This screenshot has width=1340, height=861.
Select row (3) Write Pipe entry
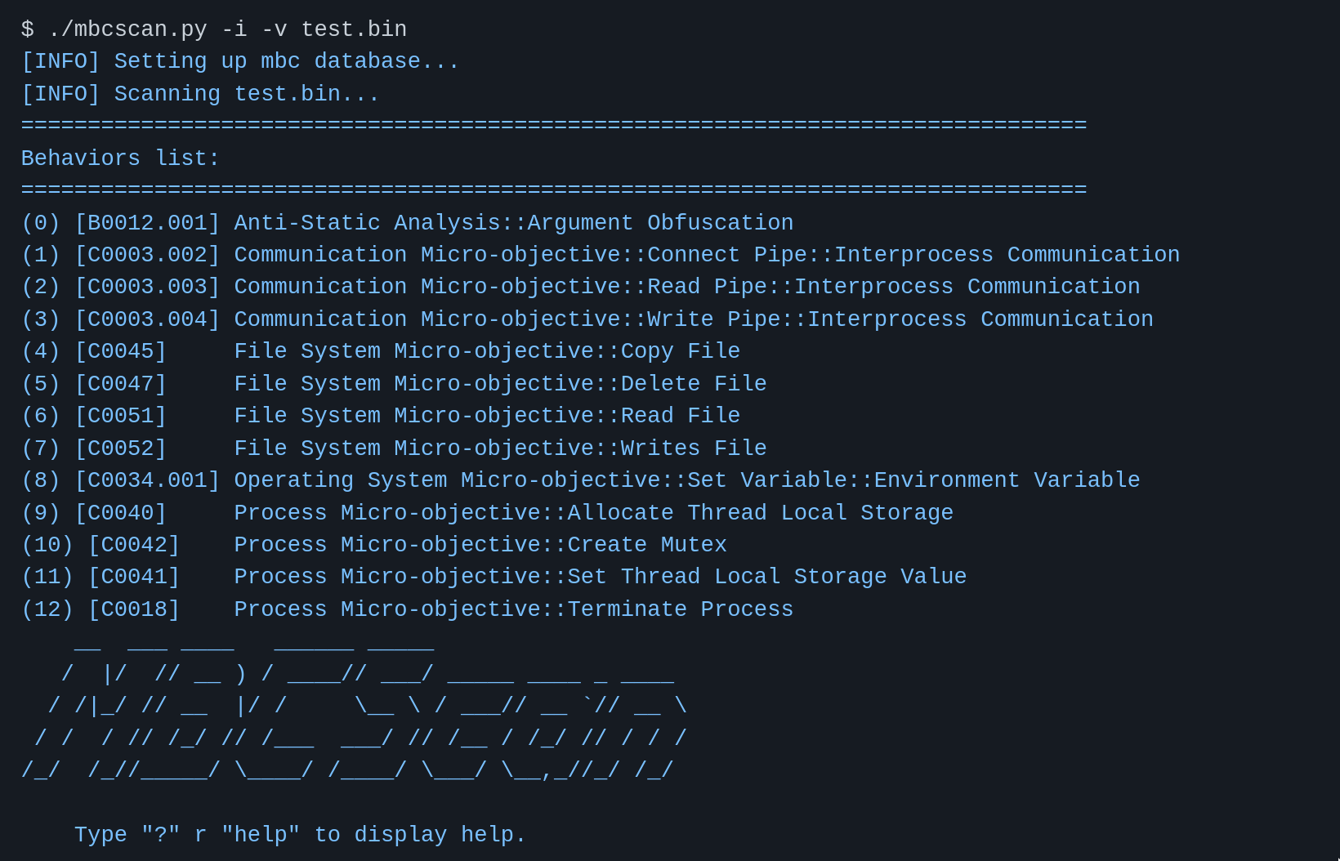coord(587,319)
